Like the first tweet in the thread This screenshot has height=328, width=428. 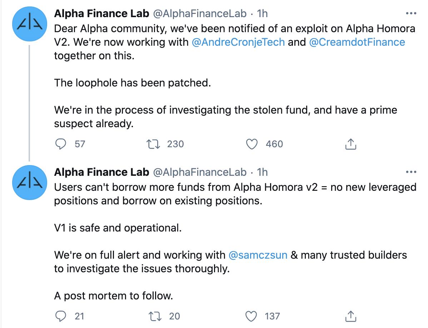point(253,144)
